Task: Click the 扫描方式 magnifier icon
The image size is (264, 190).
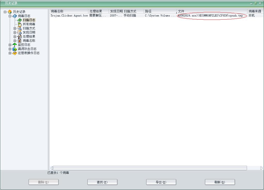Action: 20,28
